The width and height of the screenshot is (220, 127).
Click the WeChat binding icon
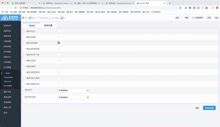[194, 18]
